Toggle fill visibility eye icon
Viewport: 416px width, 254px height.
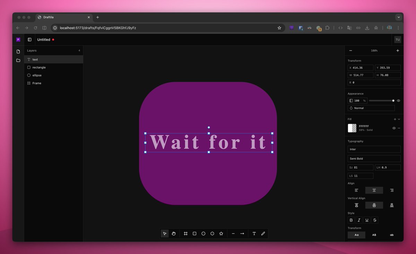pos(394,128)
